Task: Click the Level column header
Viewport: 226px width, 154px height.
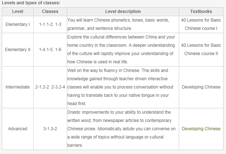Action: 18,12
